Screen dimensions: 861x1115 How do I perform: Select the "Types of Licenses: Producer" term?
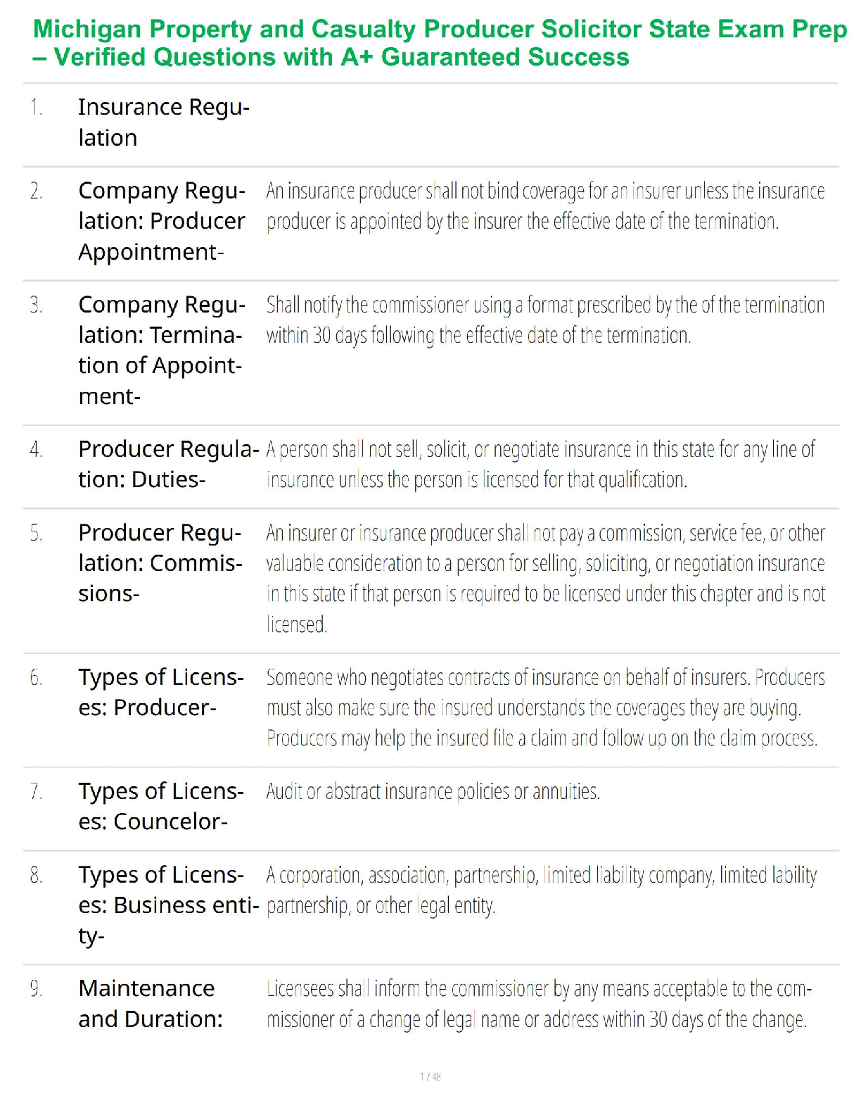pyautogui.click(x=161, y=692)
